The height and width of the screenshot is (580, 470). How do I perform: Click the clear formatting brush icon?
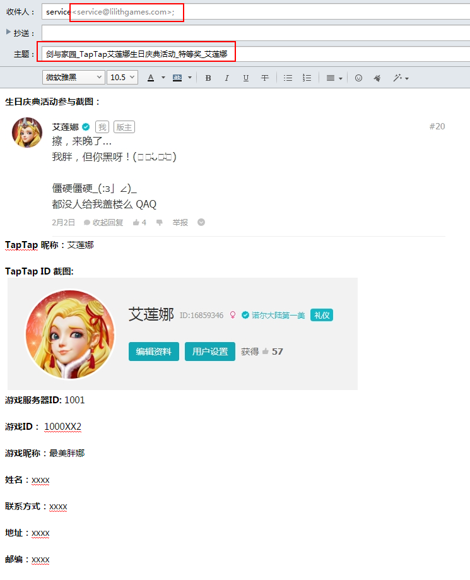[x=377, y=78]
